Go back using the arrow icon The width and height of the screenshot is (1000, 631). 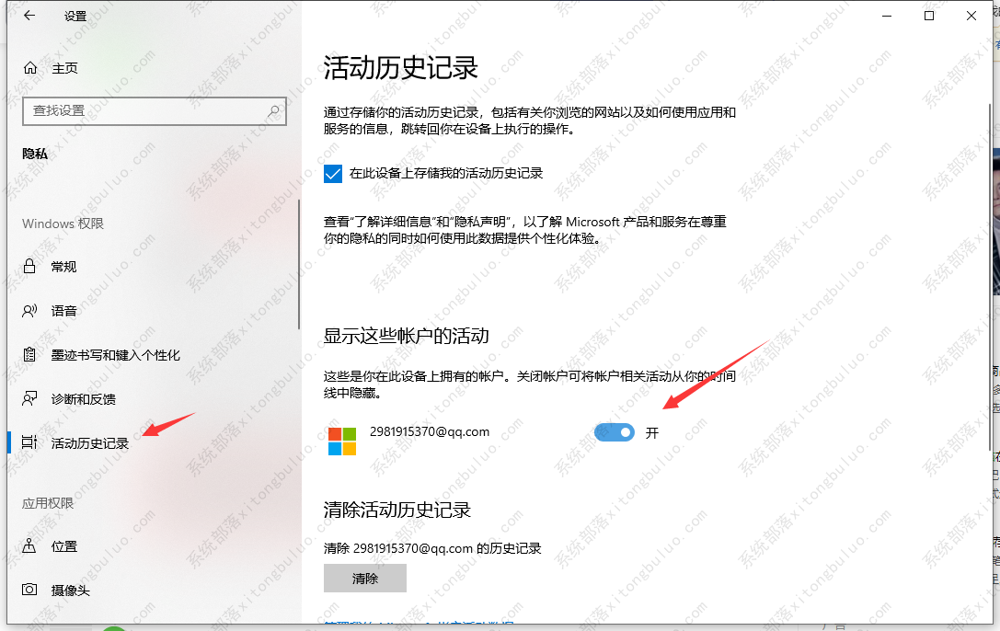pos(29,16)
